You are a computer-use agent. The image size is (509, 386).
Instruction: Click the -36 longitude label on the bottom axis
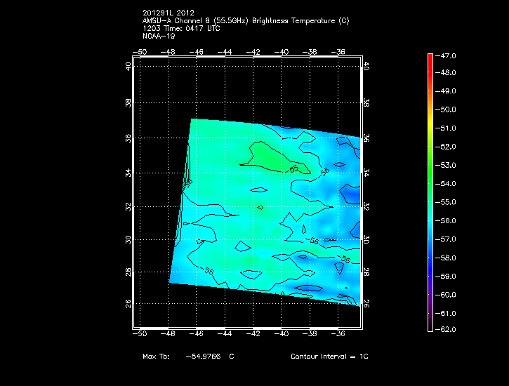pyautogui.click(x=340, y=334)
